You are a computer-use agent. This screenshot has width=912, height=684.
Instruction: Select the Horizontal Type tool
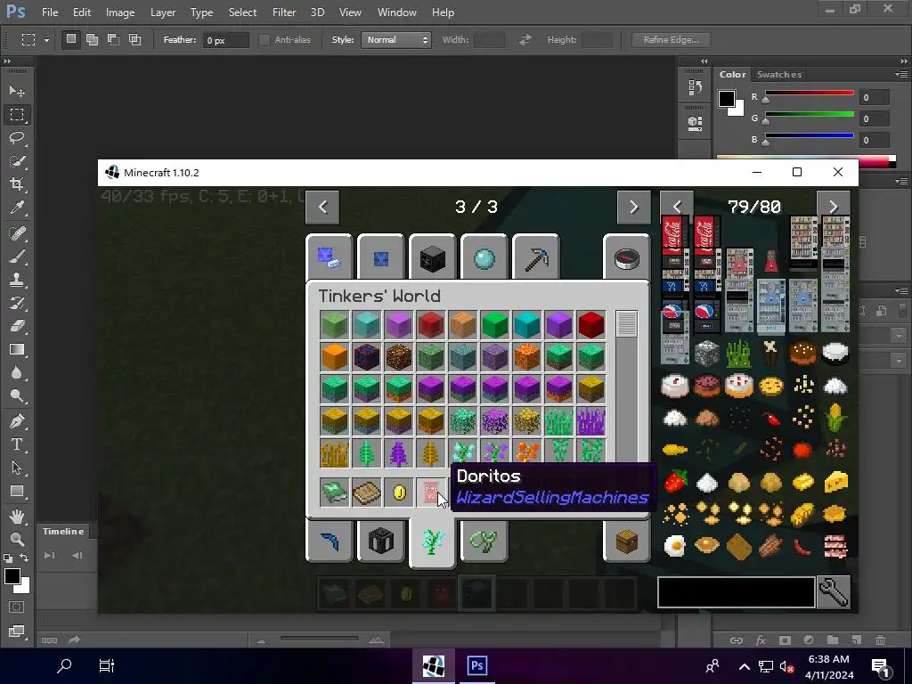coord(17,444)
